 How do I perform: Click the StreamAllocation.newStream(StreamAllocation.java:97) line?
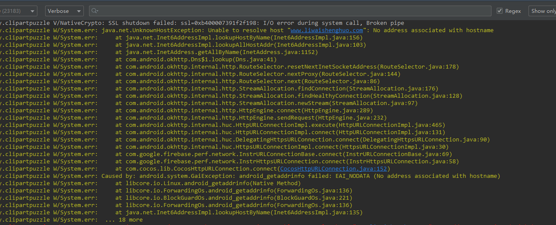[209, 103]
